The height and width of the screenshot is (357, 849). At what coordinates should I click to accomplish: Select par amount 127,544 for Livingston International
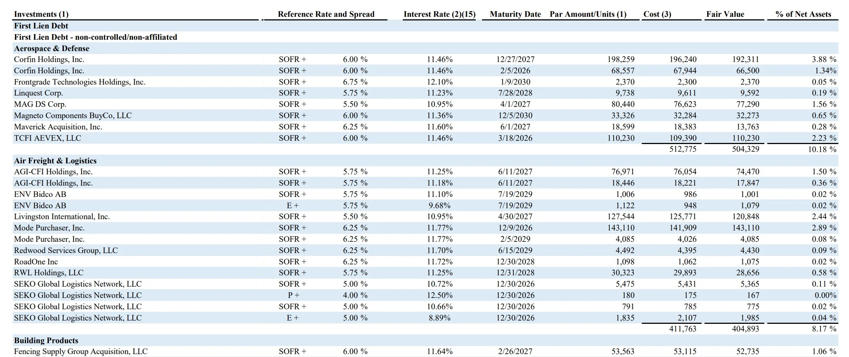[621, 217]
